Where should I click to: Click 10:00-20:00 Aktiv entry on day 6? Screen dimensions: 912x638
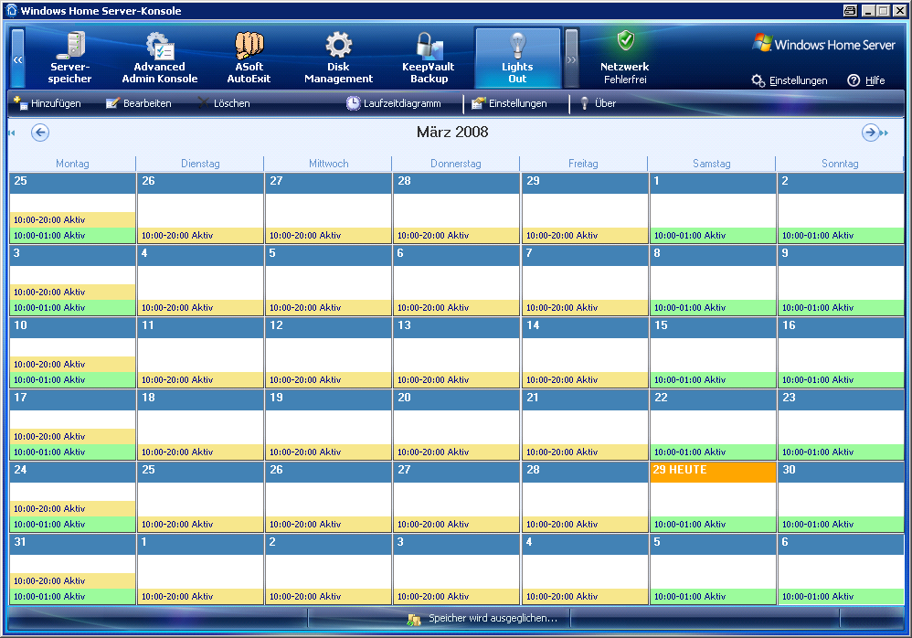point(457,308)
